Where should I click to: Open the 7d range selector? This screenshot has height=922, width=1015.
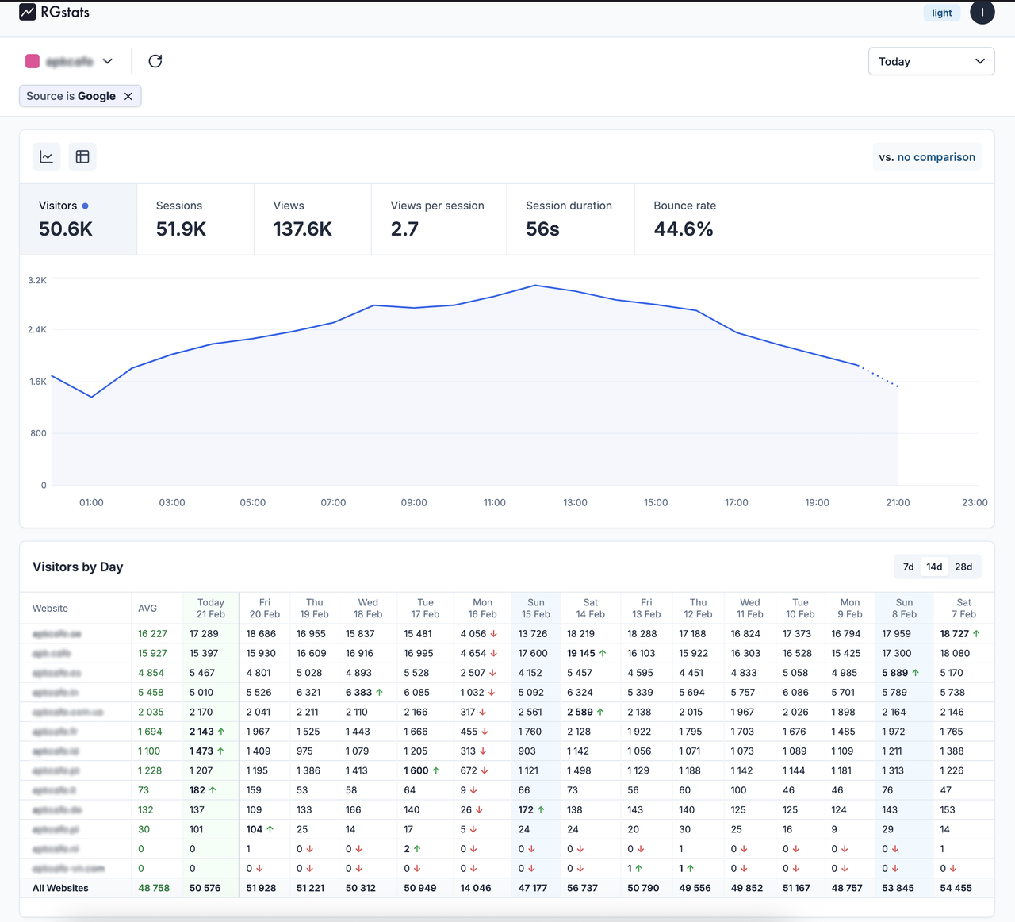tap(908, 567)
